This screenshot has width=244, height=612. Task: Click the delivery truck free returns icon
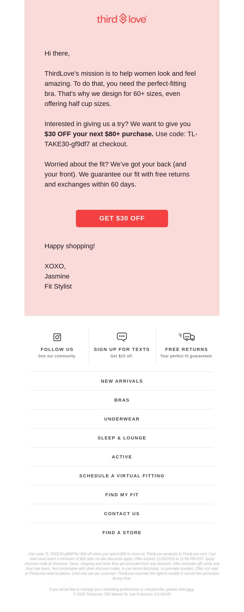[x=187, y=337]
